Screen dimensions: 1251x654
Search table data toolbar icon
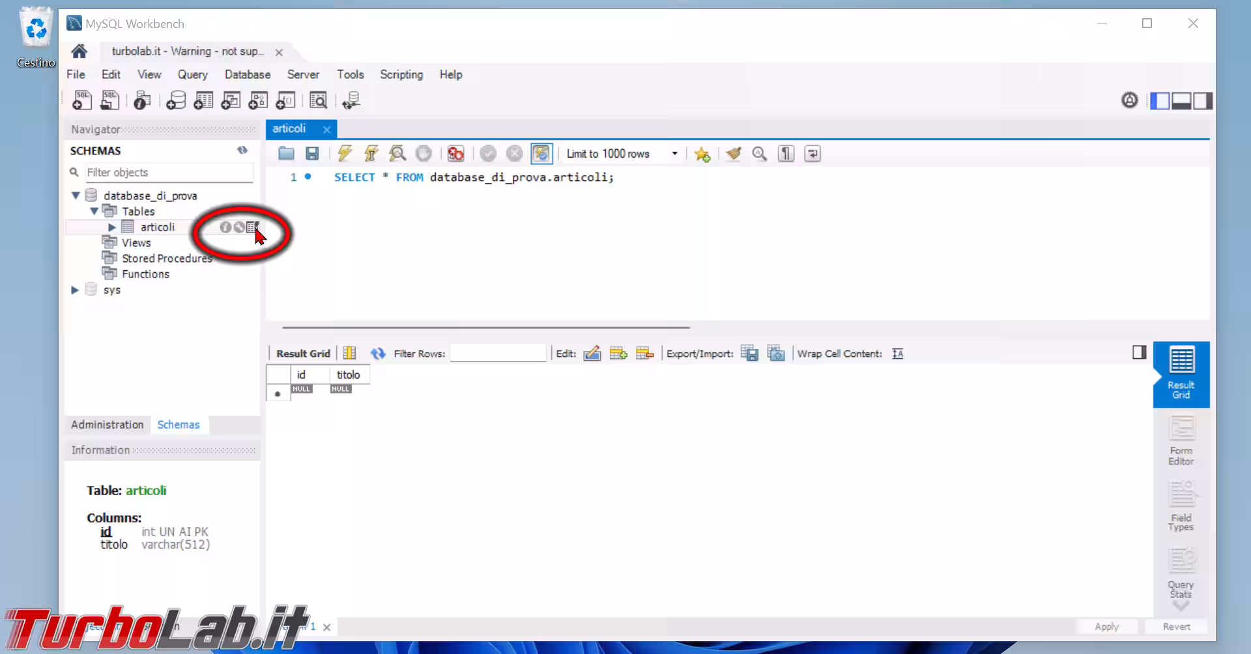point(318,100)
